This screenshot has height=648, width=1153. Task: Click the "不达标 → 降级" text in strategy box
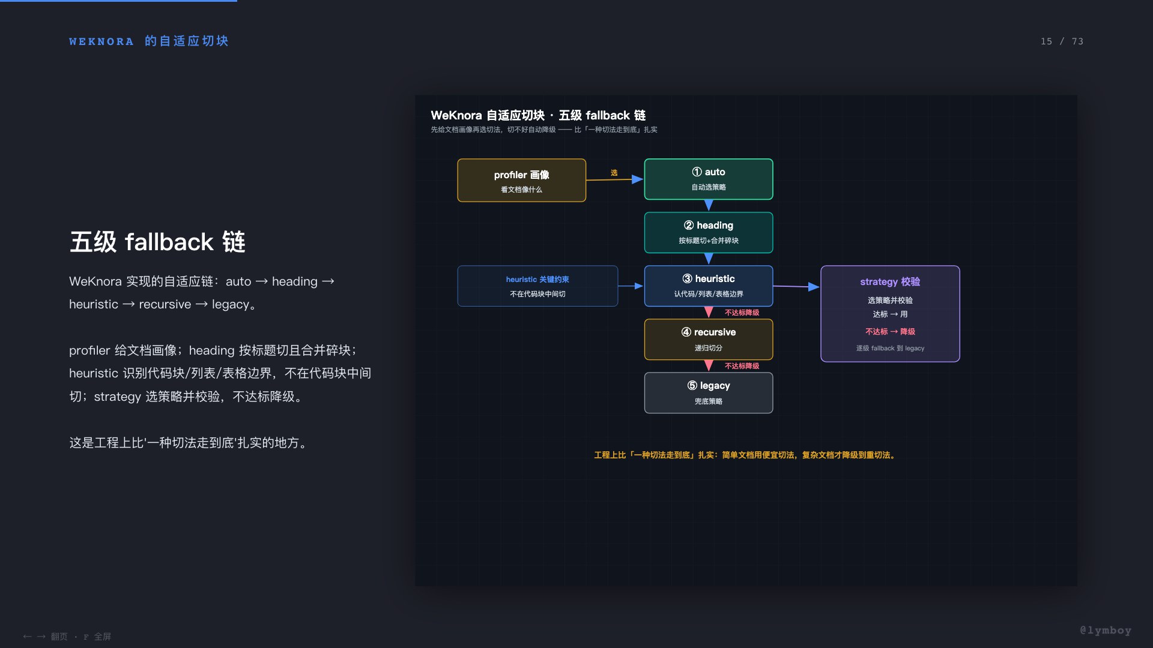tap(890, 331)
